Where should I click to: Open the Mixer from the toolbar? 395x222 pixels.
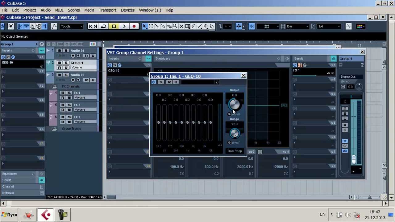pos(45,27)
